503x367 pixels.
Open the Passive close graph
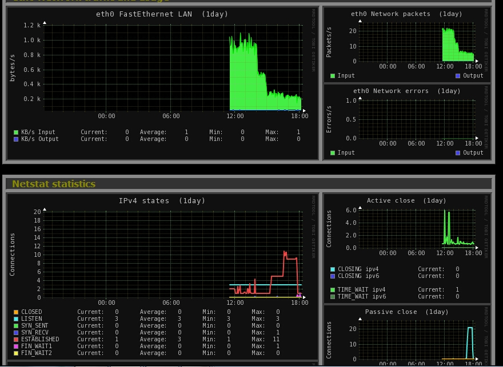(407, 335)
